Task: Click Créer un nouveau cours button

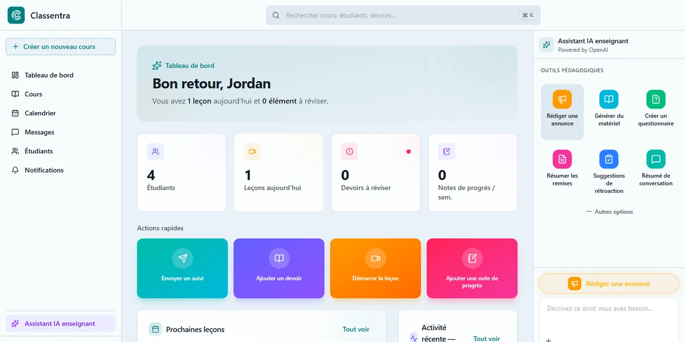Action: point(60,46)
